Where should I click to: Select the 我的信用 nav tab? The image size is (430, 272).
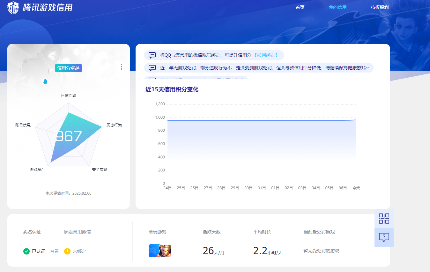[337, 7]
